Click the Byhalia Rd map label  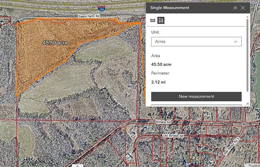(163, 122)
